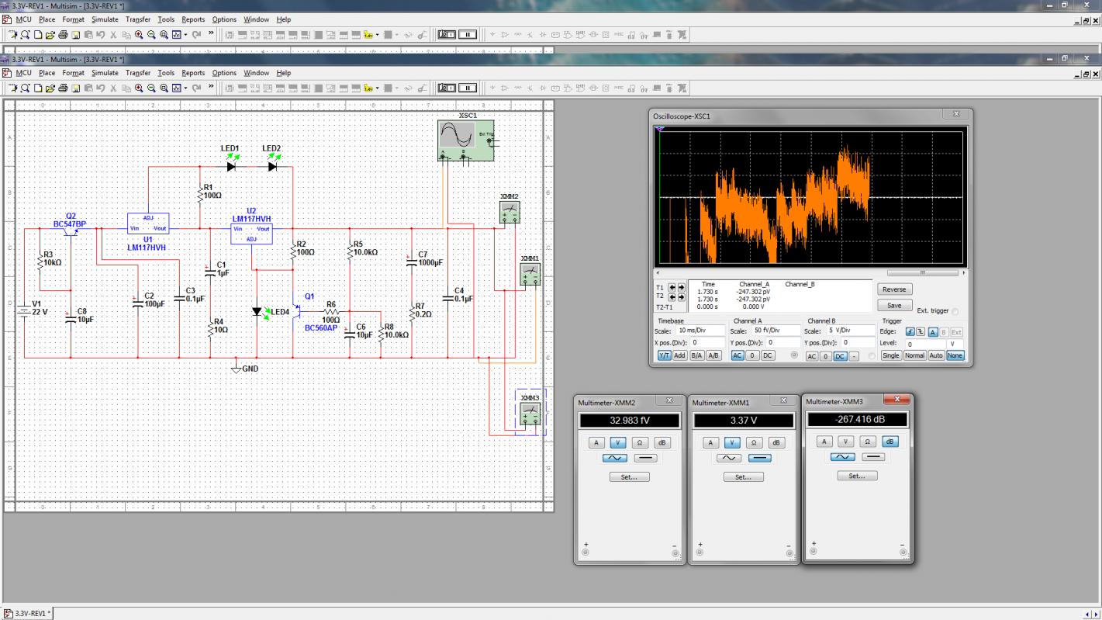The height and width of the screenshot is (620, 1102).
Task: Click Zoom in icon in lower Multisim toolbar
Action: click(x=139, y=88)
